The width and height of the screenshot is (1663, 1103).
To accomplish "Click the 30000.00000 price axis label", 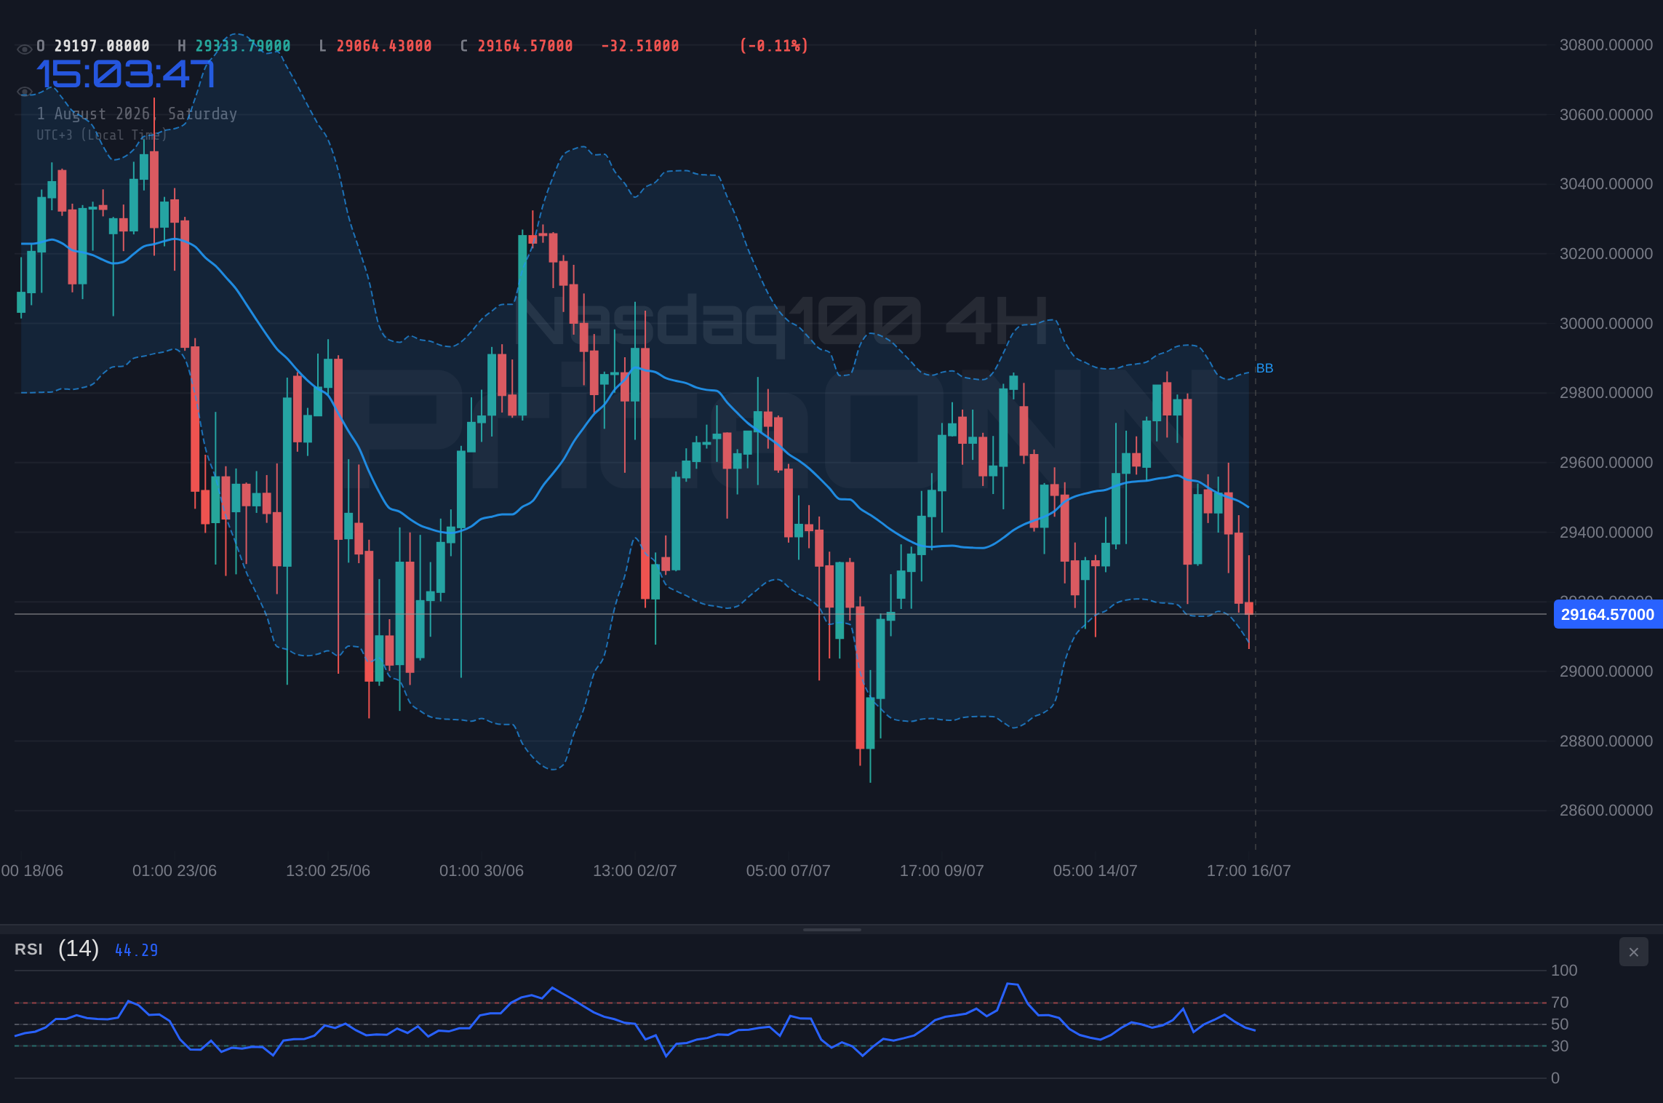I will [1606, 324].
